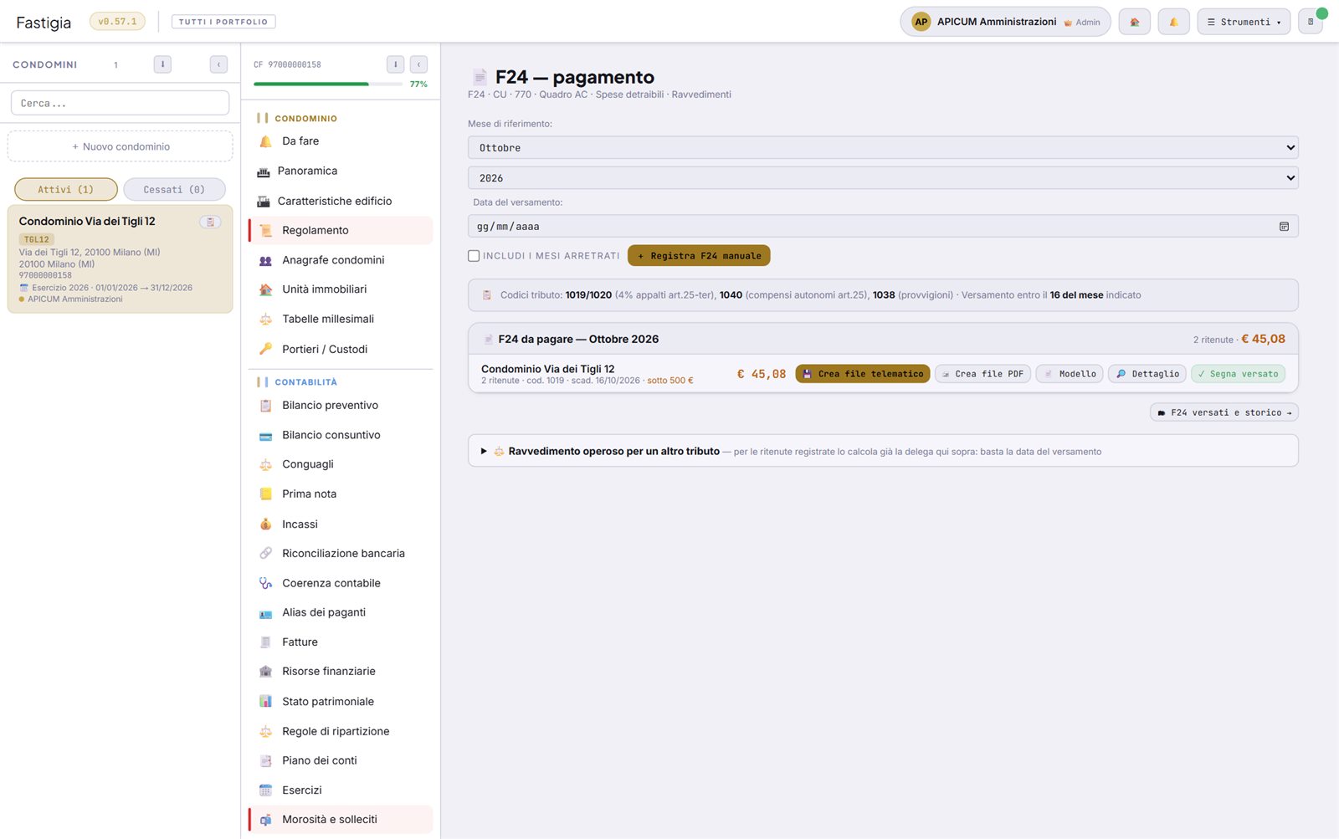Open calendar picker in versamento date field
The image size is (1339, 839).
pos(1284,227)
